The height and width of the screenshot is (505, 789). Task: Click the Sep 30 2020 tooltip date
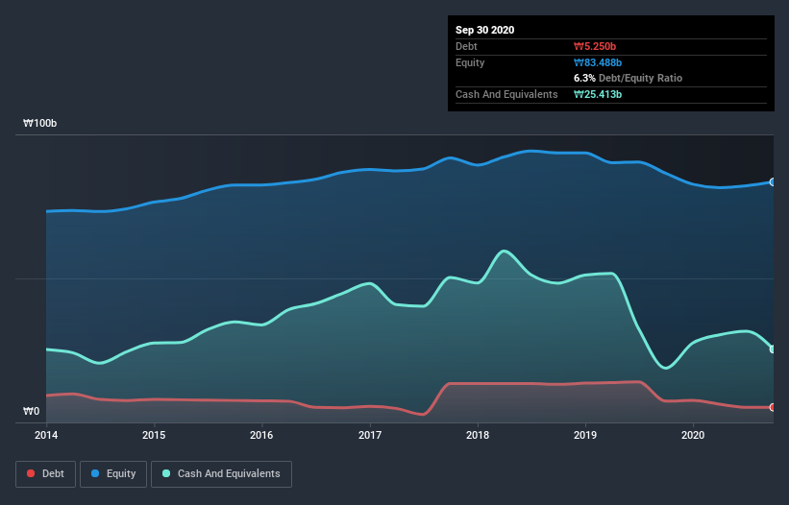484,30
